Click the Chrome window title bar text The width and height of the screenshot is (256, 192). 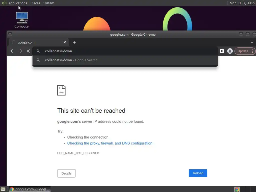133,34
